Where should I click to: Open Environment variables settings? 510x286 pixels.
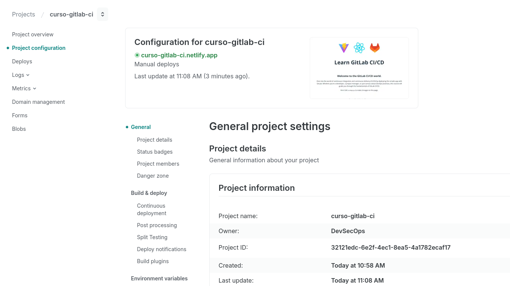(x=159, y=279)
